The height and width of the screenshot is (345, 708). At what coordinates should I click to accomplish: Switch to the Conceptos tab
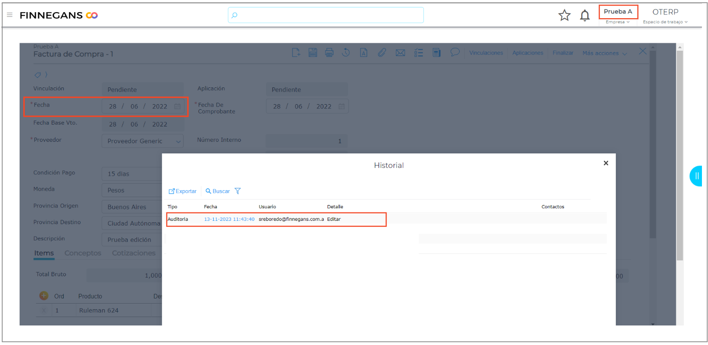82,253
